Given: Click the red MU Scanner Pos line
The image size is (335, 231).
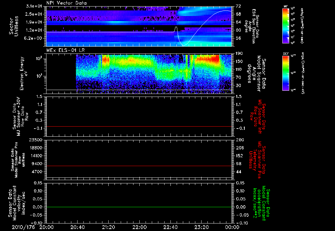Looking at the screenshot, I should [x=139, y=166].
